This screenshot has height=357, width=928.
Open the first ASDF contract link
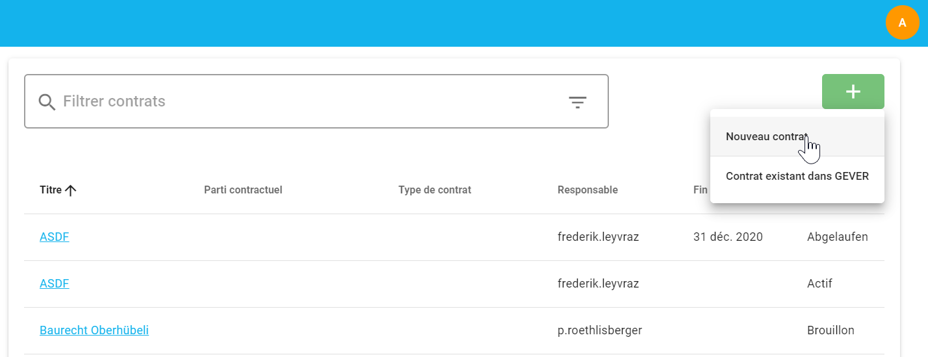(x=55, y=237)
